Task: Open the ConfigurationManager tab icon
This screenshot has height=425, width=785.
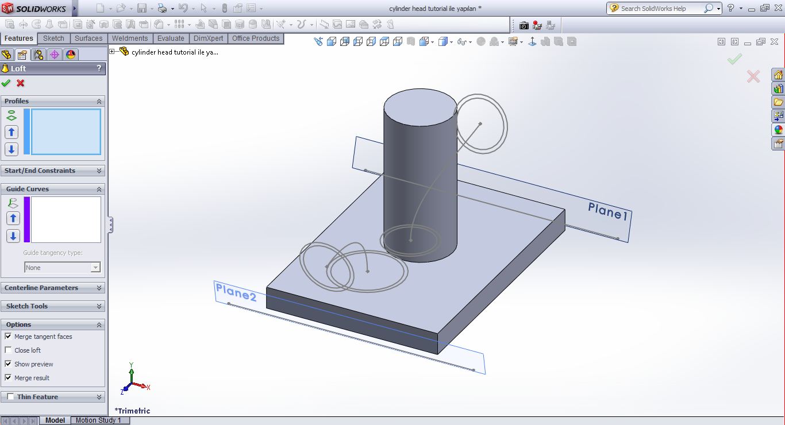Action: tap(39, 55)
